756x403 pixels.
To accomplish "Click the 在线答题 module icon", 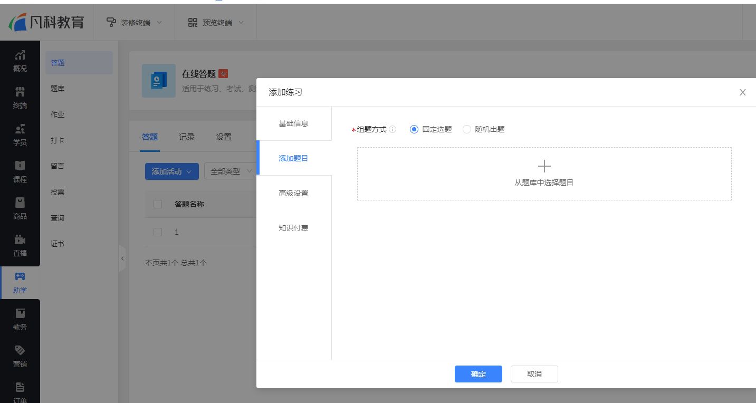I will (x=158, y=81).
